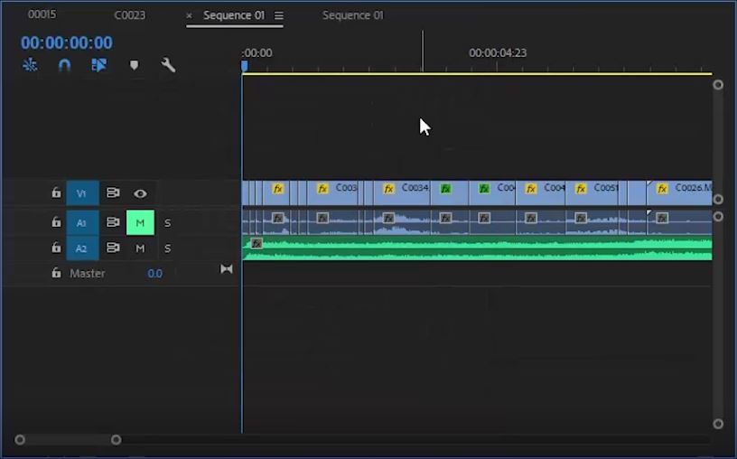Click the top handle of video vertical scrollbar
This screenshot has width=737, height=459.
(718, 85)
